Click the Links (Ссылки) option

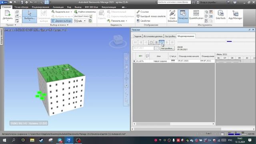[x=143, y=12]
